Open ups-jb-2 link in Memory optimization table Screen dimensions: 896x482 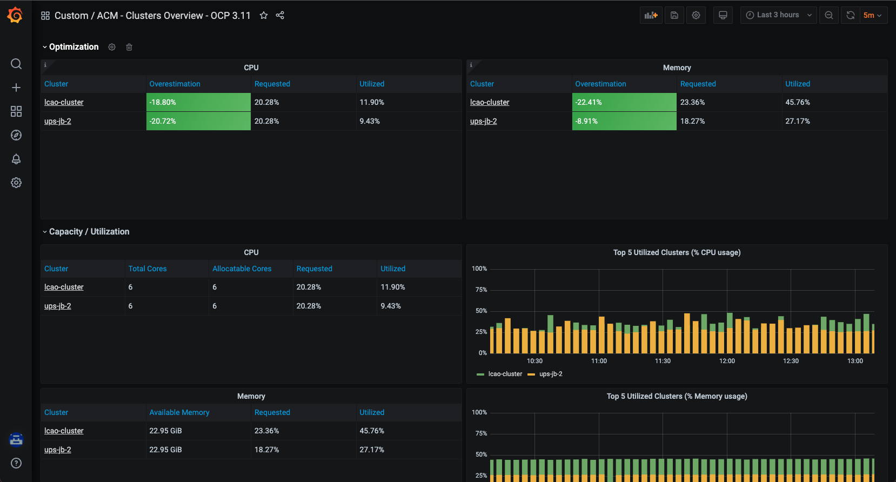coord(484,121)
